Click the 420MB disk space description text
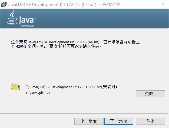This screenshot has width=169, height=128. tap(75, 44)
